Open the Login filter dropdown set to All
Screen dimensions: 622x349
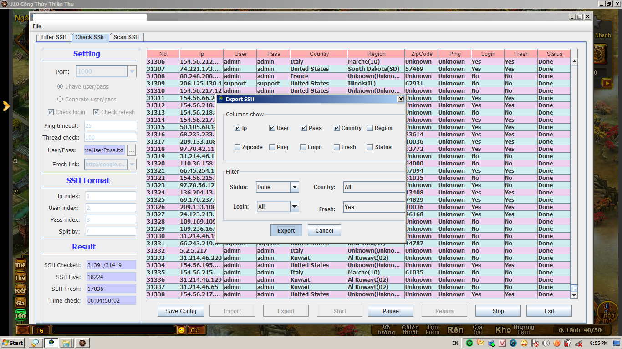[x=295, y=207]
